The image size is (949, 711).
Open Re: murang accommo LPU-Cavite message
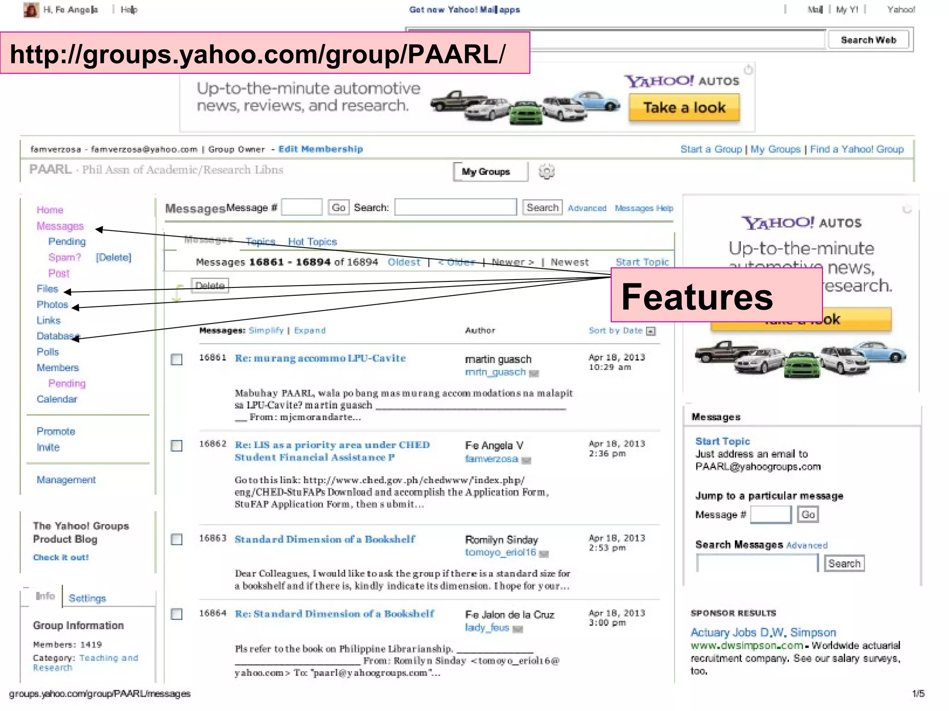pos(320,358)
